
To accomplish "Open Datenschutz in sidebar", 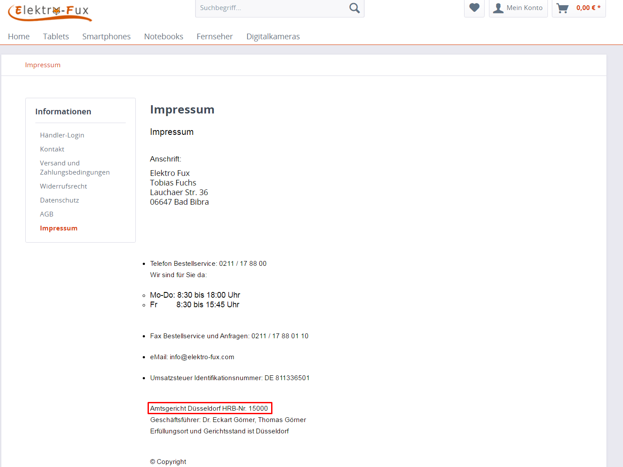I will click(59, 200).
